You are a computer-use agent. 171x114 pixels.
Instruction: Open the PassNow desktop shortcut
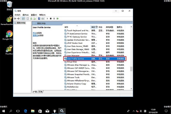coord(9,50)
